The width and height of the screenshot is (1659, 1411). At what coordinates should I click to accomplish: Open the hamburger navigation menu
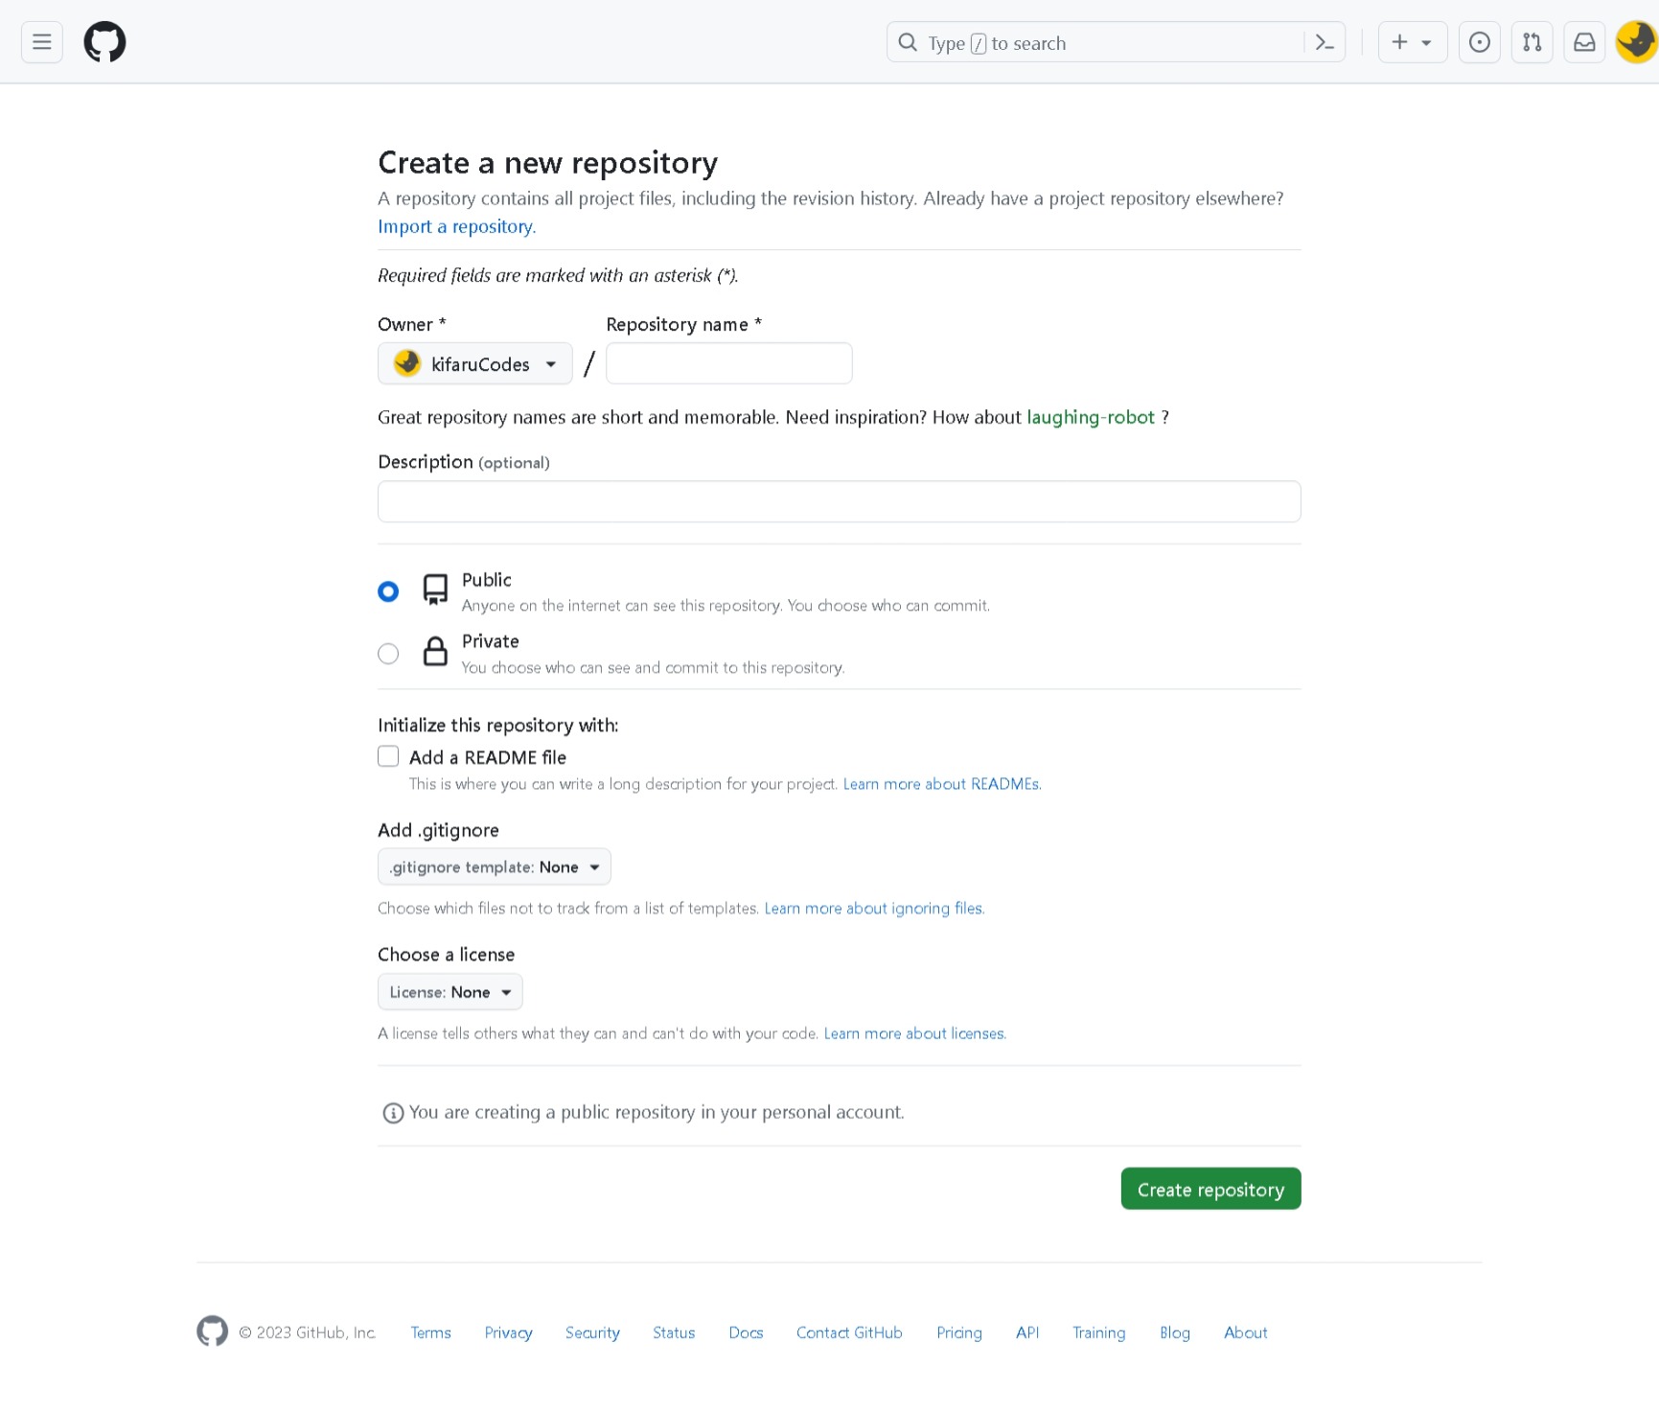pos(41,42)
